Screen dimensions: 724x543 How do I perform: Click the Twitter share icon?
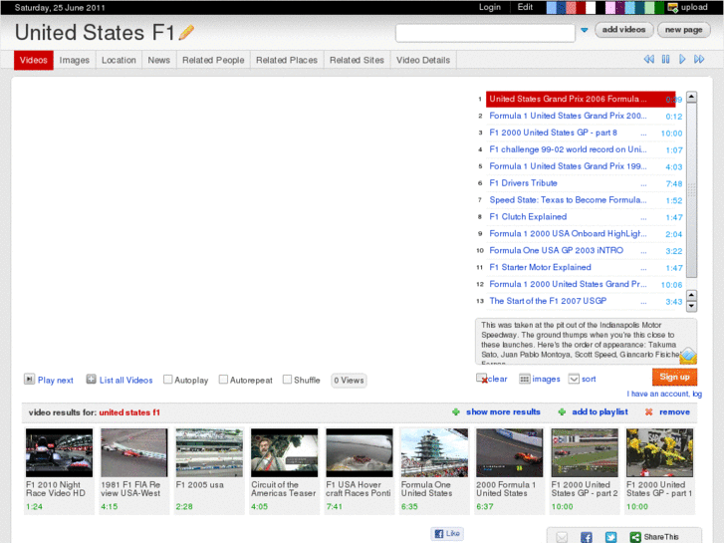tap(610, 537)
